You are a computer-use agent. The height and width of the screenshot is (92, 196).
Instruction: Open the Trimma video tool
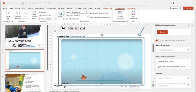pyautogui.click(x=34, y=15)
